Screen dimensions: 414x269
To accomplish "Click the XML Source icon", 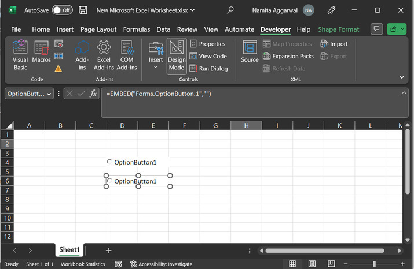I will 250,52.
